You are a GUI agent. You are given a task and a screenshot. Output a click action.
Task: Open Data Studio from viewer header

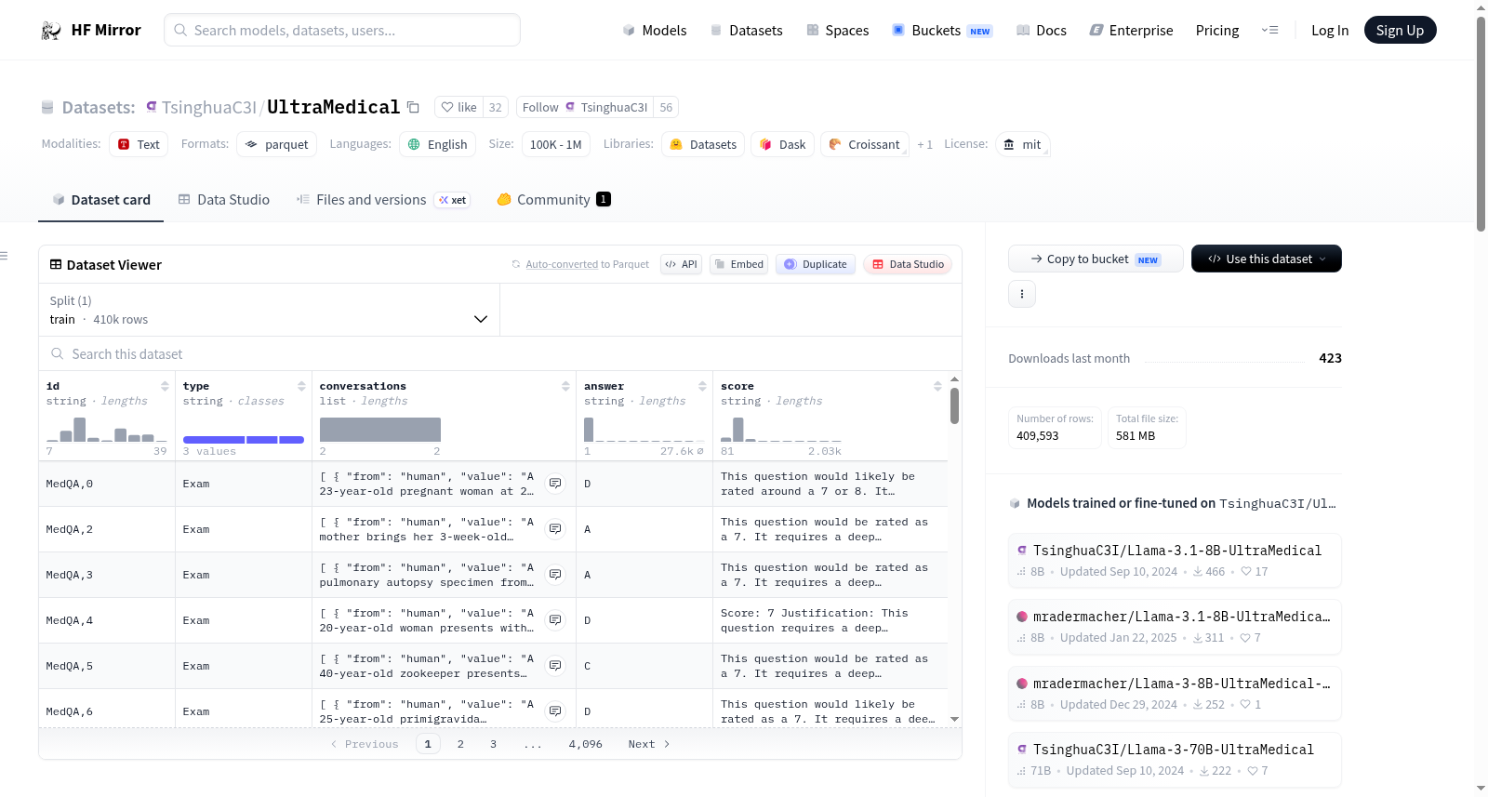click(908, 264)
